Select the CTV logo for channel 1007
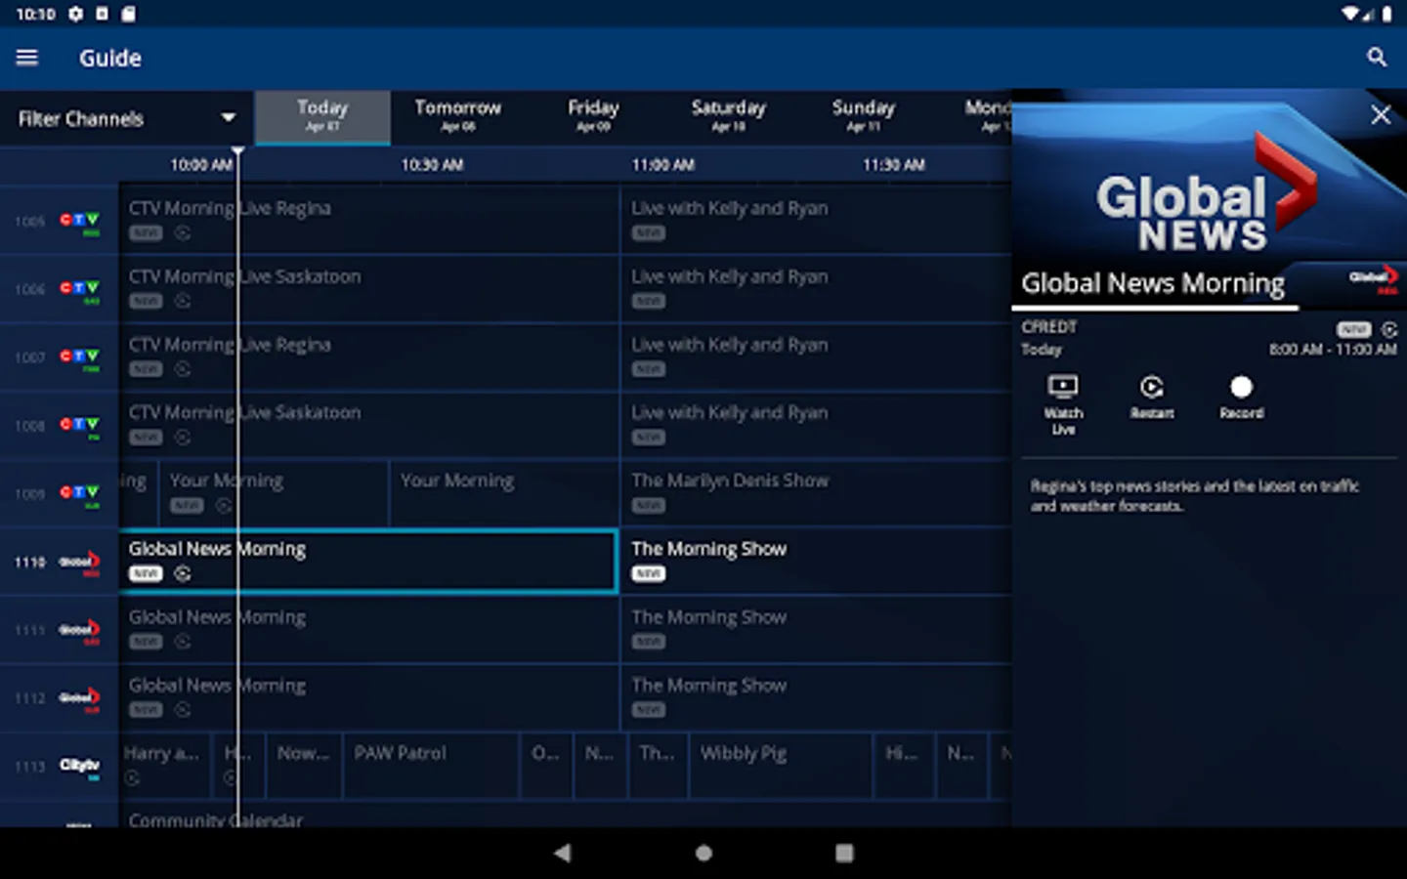The width and height of the screenshot is (1407, 879). [80, 358]
